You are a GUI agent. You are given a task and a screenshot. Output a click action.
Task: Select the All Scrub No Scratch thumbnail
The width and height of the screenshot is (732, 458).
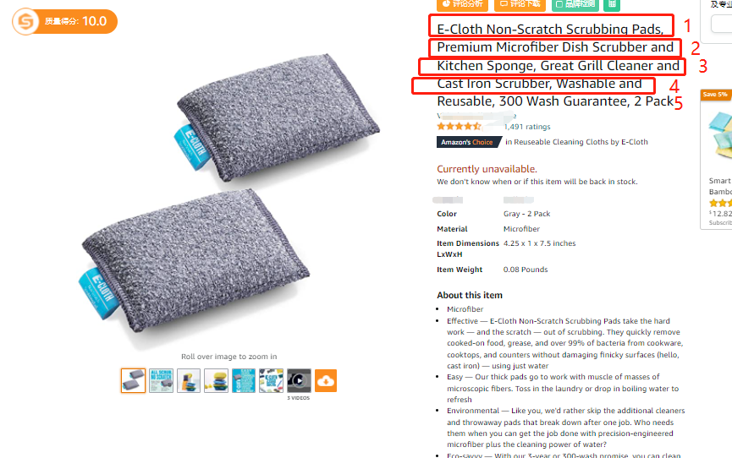pyautogui.click(x=161, y=380)
